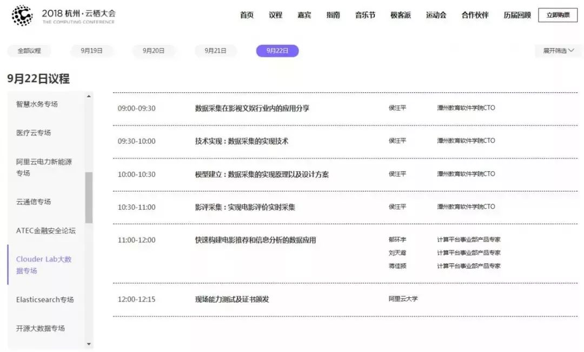584x352 pixels.
Task: Select Clouder Lab大数据专场 in the sidebar
Action: tap(44, 265)
